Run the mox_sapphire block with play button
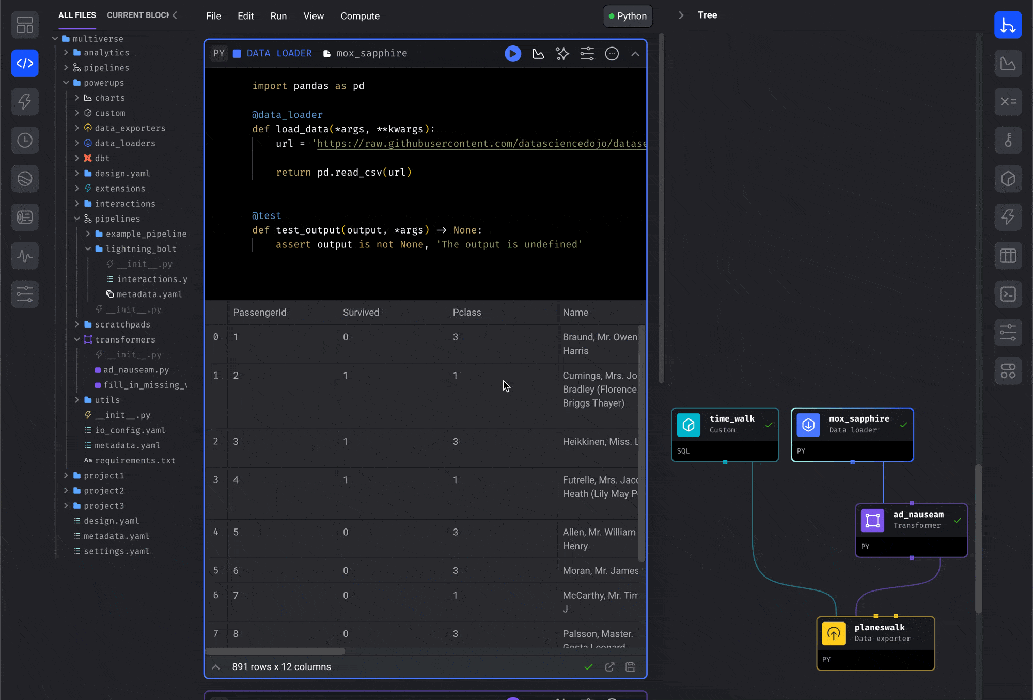This screenshot has height=700, width=1033. tap(512, 54)
